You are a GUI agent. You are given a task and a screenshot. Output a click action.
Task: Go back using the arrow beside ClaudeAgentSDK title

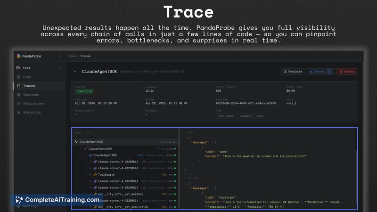(x=75, y=72)
